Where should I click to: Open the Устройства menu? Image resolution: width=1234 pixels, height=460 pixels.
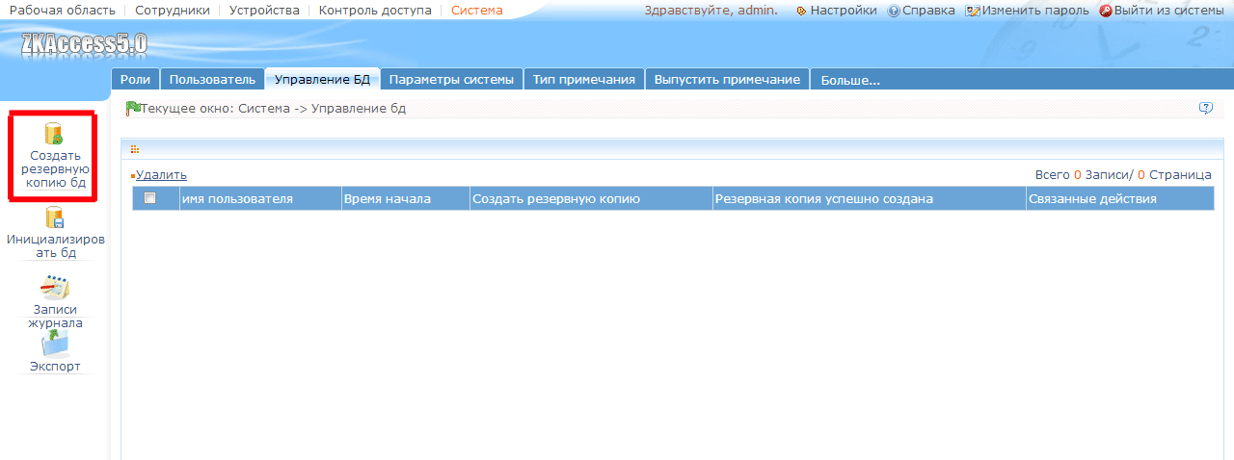tap(264, 10)
